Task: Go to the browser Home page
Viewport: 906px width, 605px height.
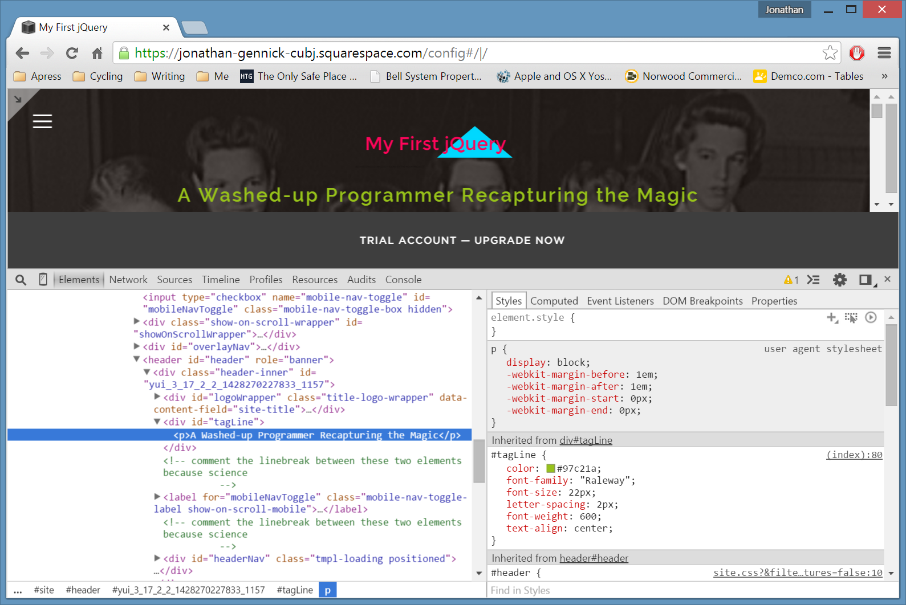Action: (x=97, y=53)
